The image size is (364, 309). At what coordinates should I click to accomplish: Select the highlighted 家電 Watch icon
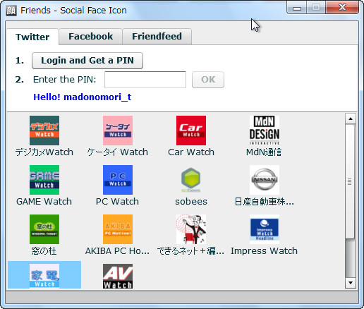pyautogui.click(x=44, y=276)
